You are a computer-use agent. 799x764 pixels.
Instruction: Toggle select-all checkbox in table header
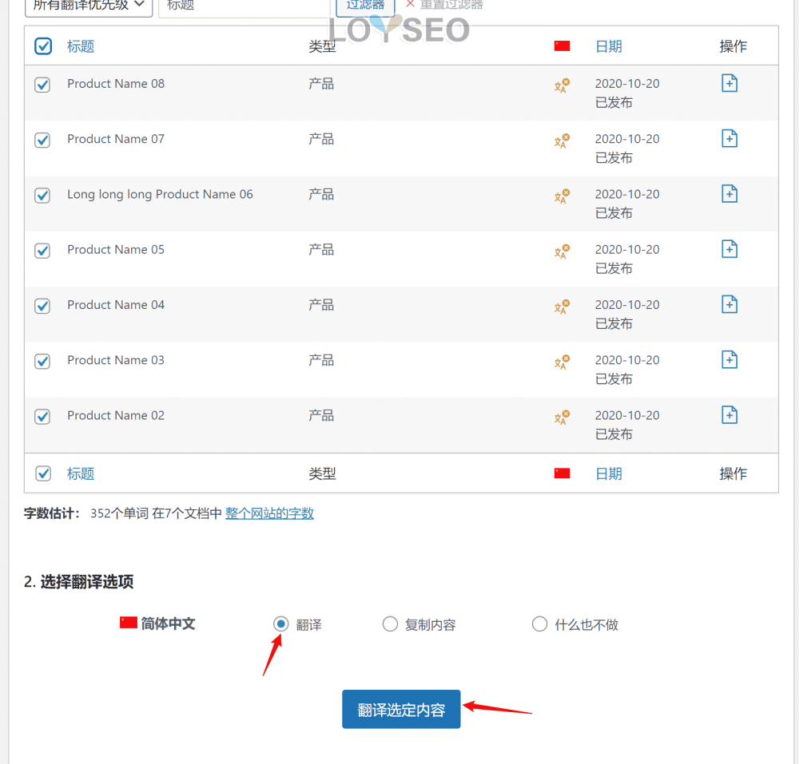click(x=43, y=46)
